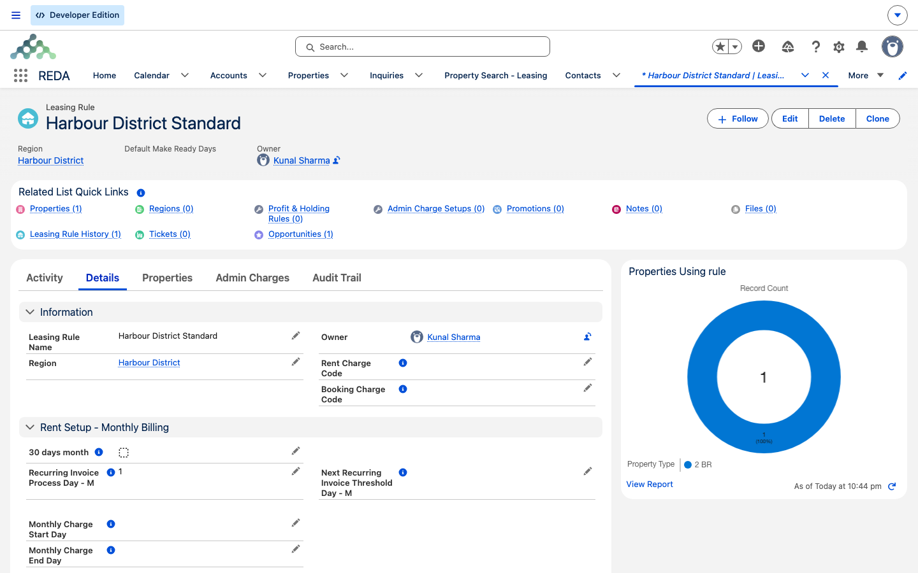Switch to the Admin Charges tab
Image resolution: width=918 pixels, height=573 pixels.
(252, 278)
